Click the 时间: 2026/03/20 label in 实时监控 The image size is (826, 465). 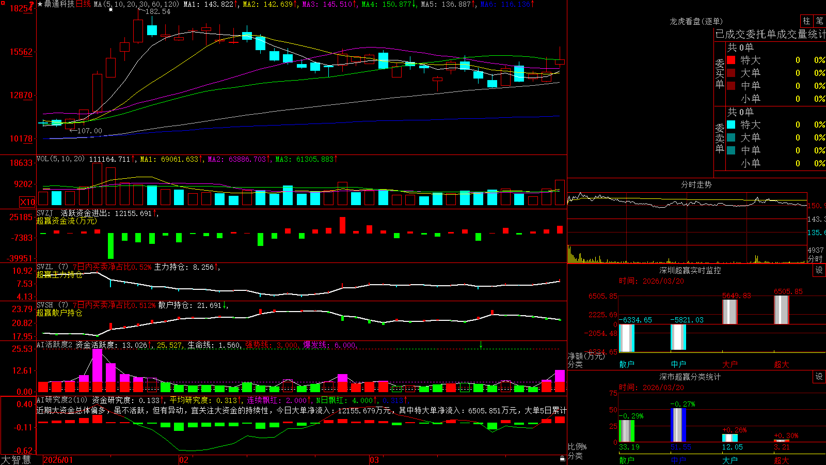coord(652,281)
